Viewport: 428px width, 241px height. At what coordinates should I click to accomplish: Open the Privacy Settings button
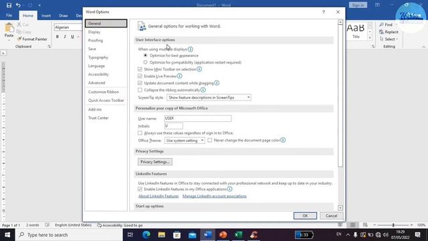tap(154, 162)
